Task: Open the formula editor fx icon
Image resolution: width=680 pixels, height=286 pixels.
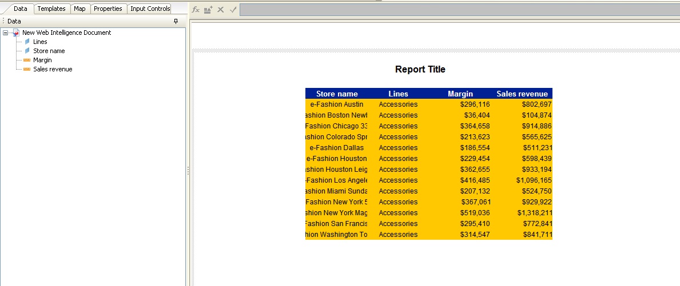Action: pos(196,10)
